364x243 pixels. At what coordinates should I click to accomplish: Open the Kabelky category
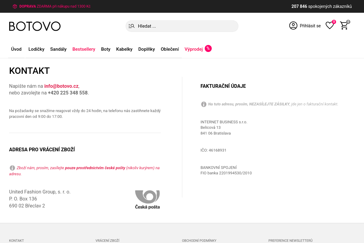[x=124, y=49]
